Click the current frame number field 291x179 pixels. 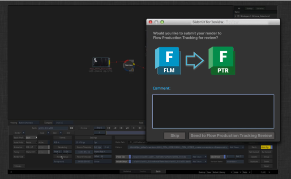point(99,133)
